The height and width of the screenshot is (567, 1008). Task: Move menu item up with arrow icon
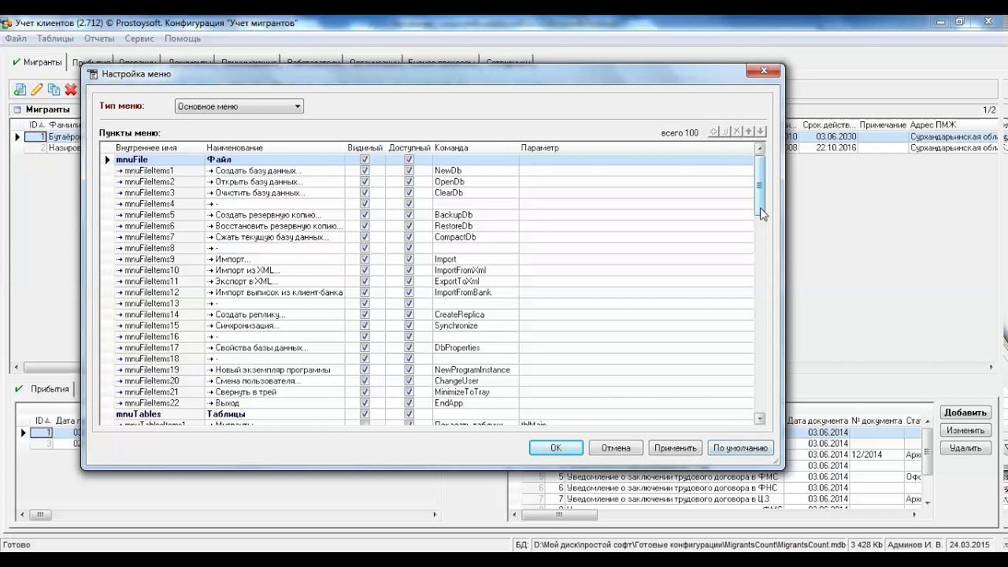tap(749, 132)
